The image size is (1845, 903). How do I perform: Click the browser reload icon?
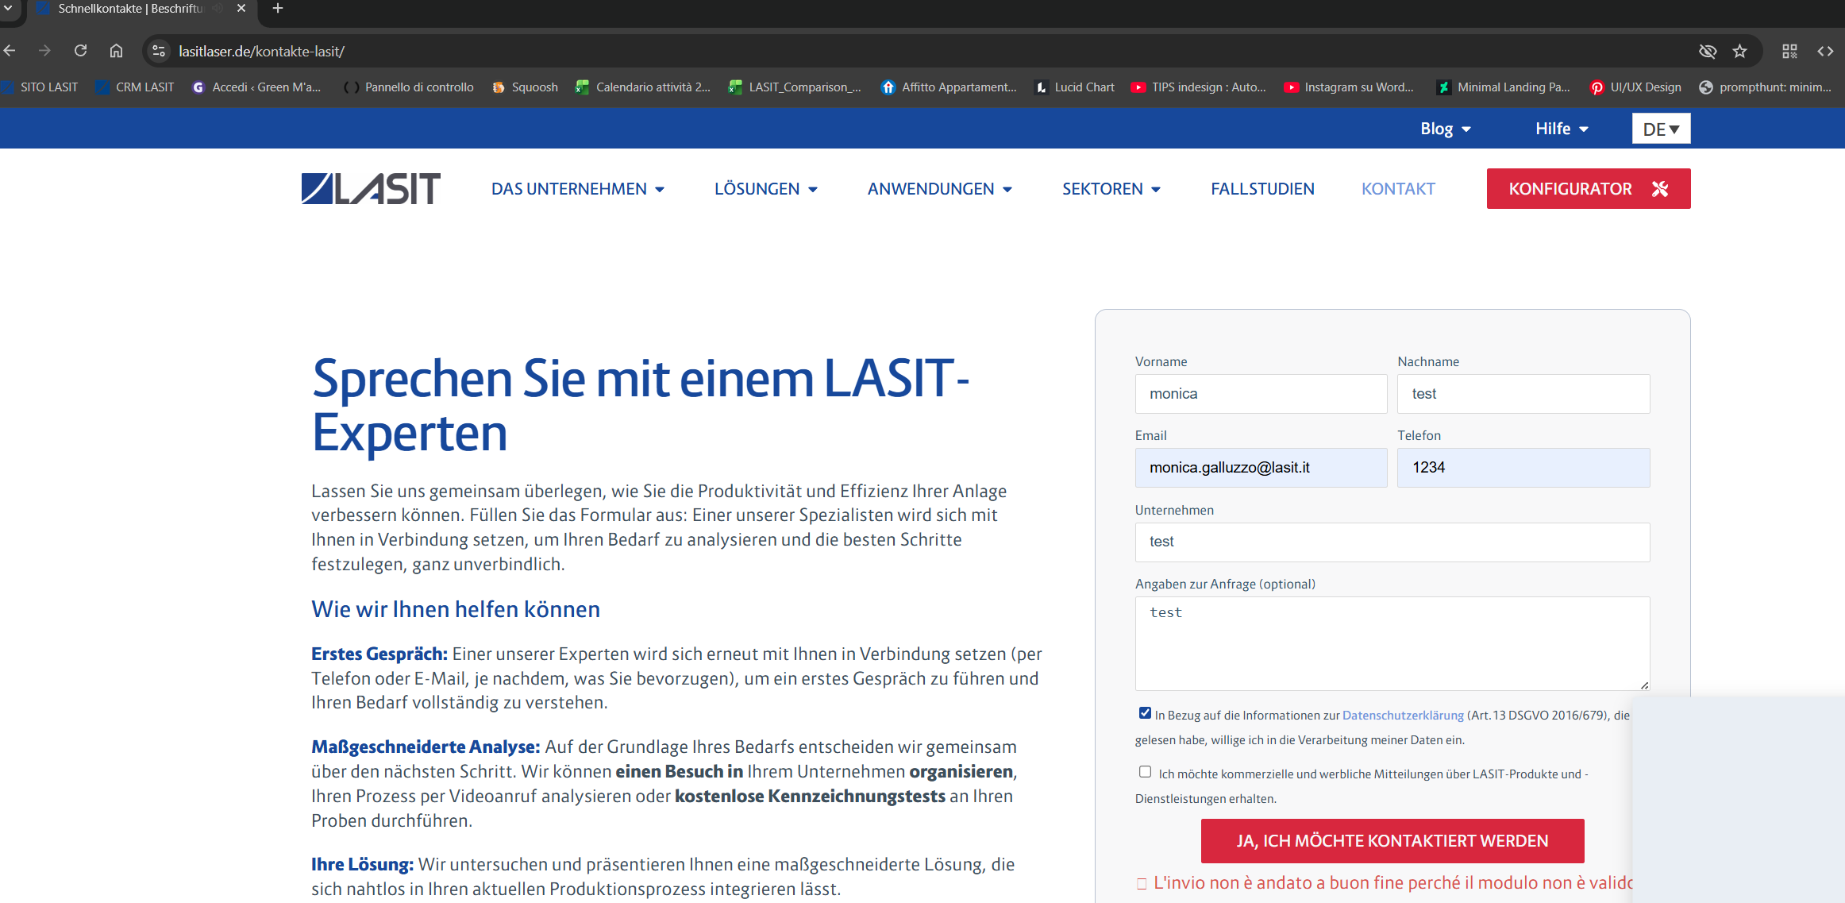point(80,51)
